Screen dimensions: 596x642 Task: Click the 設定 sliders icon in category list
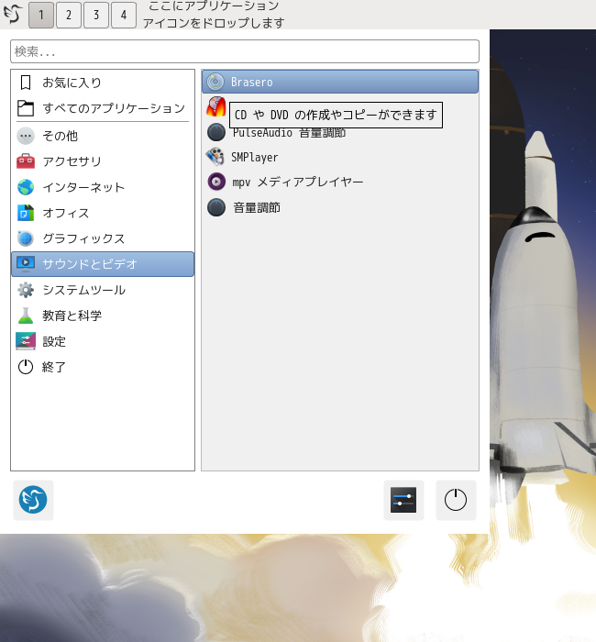click(26, 341)
